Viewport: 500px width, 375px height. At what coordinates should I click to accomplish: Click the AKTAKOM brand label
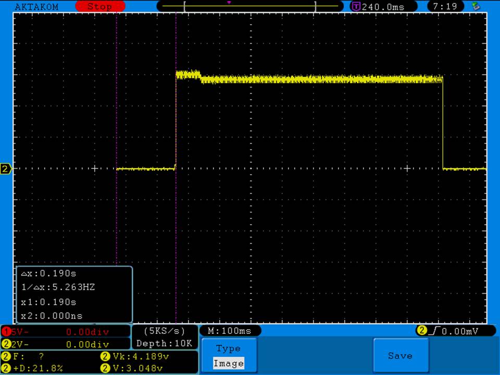pos(36,7)
